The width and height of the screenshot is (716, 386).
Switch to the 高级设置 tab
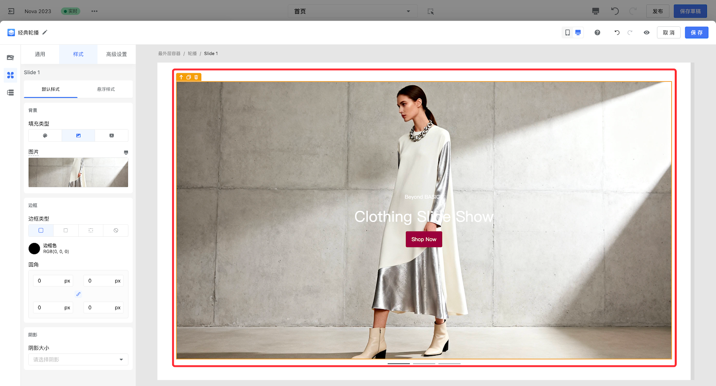click(x=116, y=54)
